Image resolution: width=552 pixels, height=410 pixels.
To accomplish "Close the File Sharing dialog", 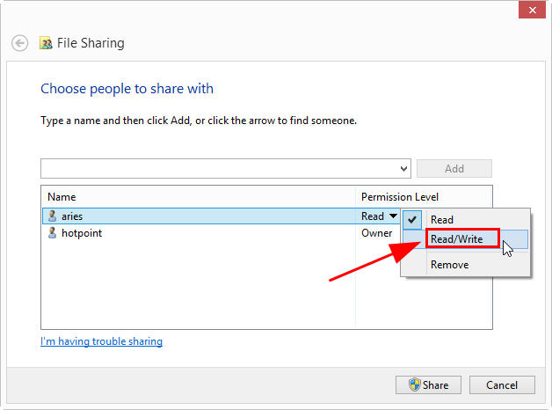I will (533, 10).
